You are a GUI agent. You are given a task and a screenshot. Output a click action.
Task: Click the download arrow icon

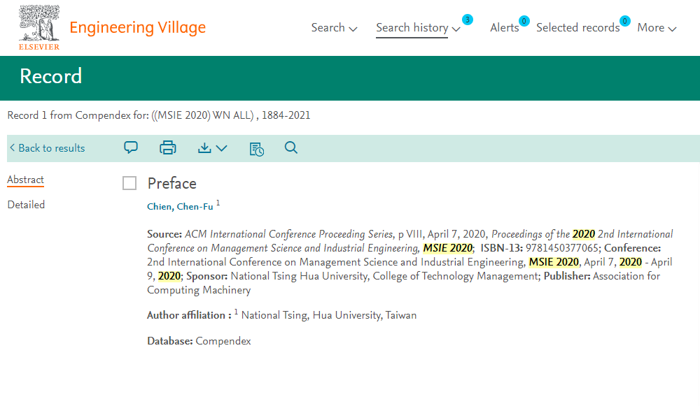(204, 147)
